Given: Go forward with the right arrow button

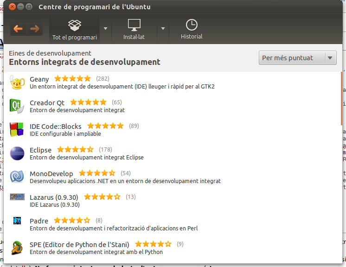Looking at the screenshot, I should point(34,29).
